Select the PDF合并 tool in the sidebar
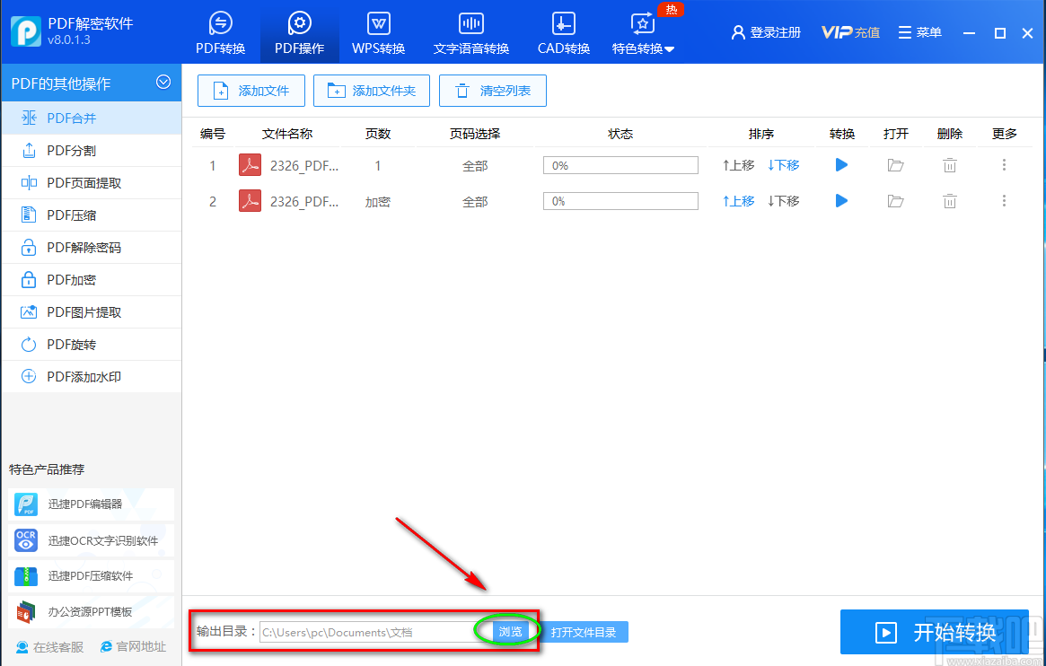The width and height of the screenshot is (1046, 666). coord(67,118)
